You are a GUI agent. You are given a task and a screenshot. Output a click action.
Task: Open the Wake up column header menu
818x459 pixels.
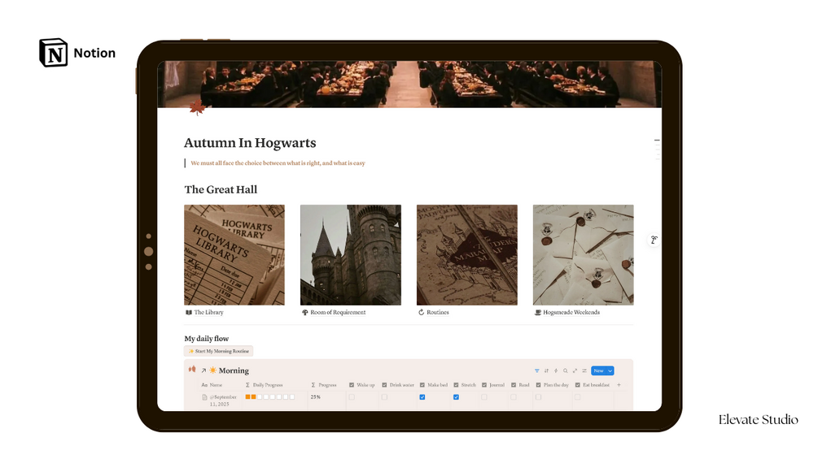[x=362, y=385]
